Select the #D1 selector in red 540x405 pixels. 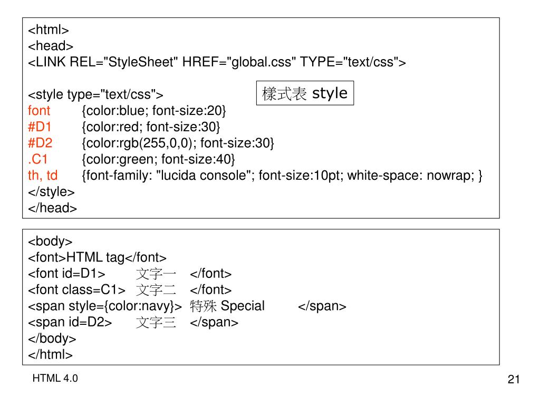(40, 127)
